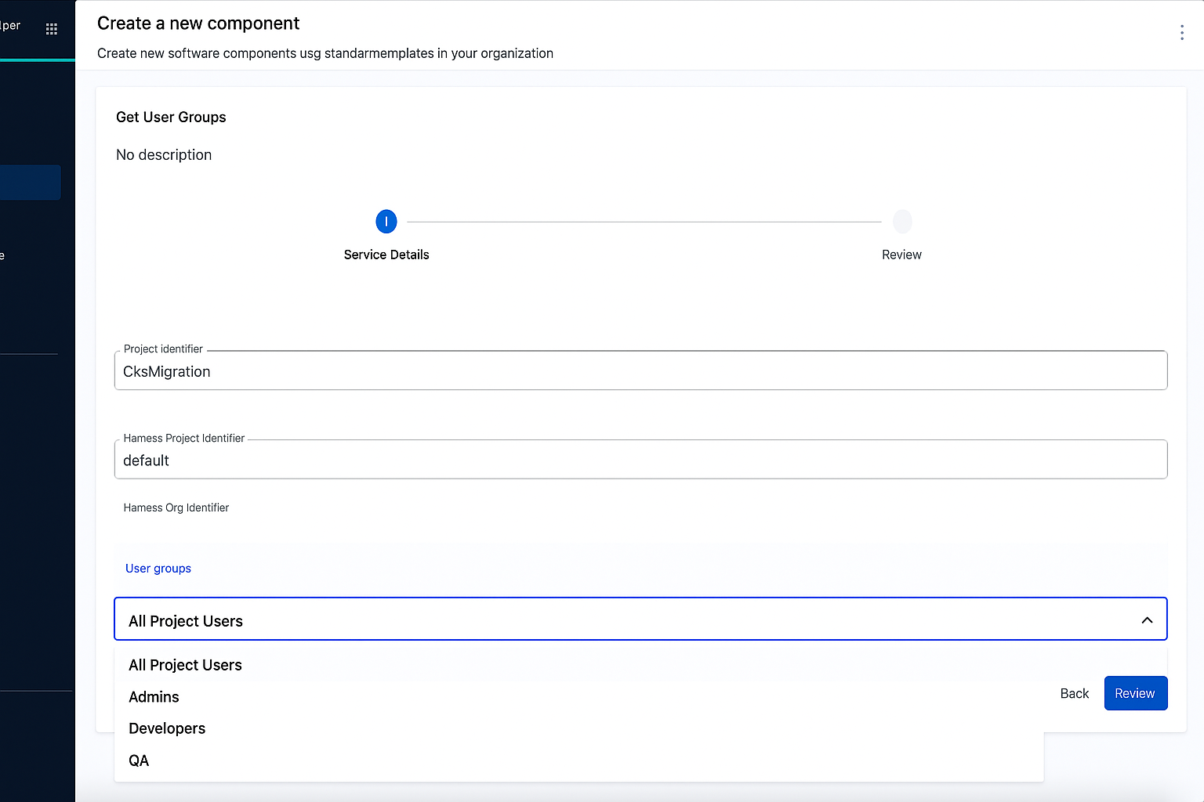This screenshot has width=1204, height=802.
Task: Click the grey Review step circle
Action: point(902,222)
